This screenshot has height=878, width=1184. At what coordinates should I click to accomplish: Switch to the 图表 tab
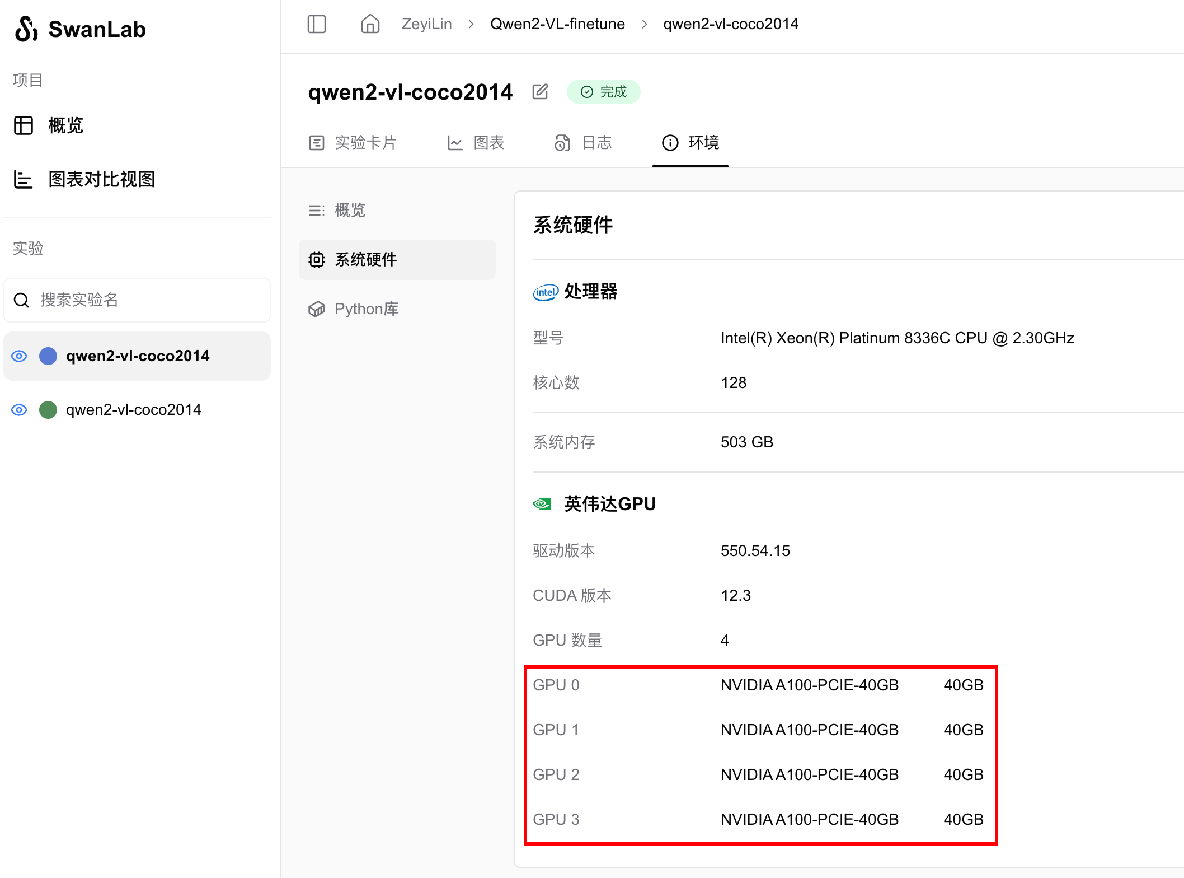(x=476, y=143)
